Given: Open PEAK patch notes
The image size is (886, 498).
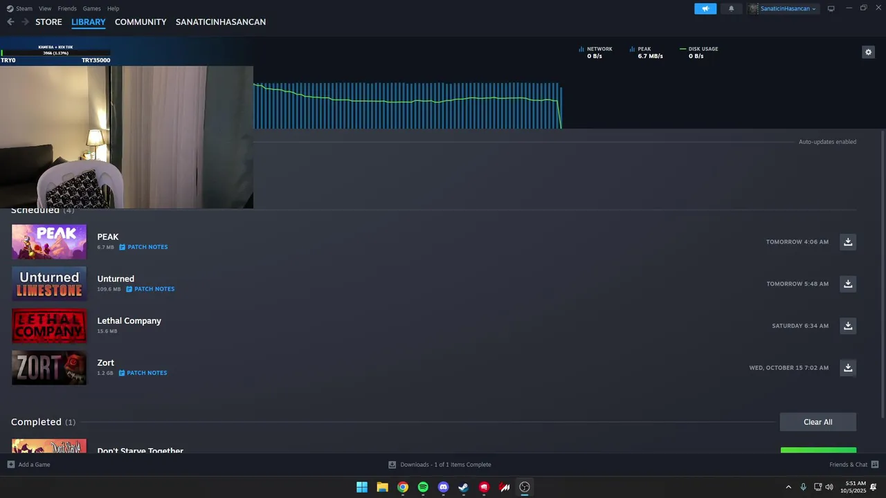Looking at the screenshot, I should coord(143,247).
